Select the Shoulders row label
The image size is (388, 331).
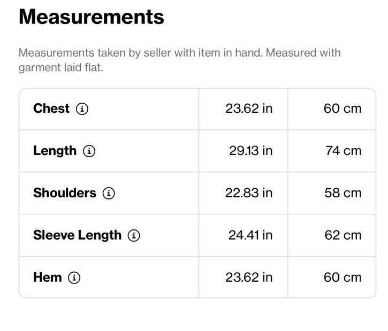point(65,193)
